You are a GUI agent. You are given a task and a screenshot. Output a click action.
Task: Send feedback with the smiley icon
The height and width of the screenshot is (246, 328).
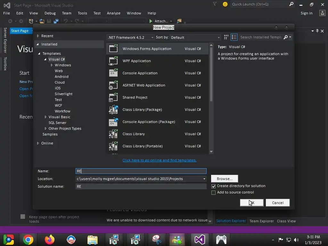(x=225, y=4)
